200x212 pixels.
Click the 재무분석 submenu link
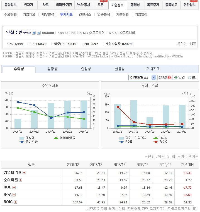(x=48, y=14)
